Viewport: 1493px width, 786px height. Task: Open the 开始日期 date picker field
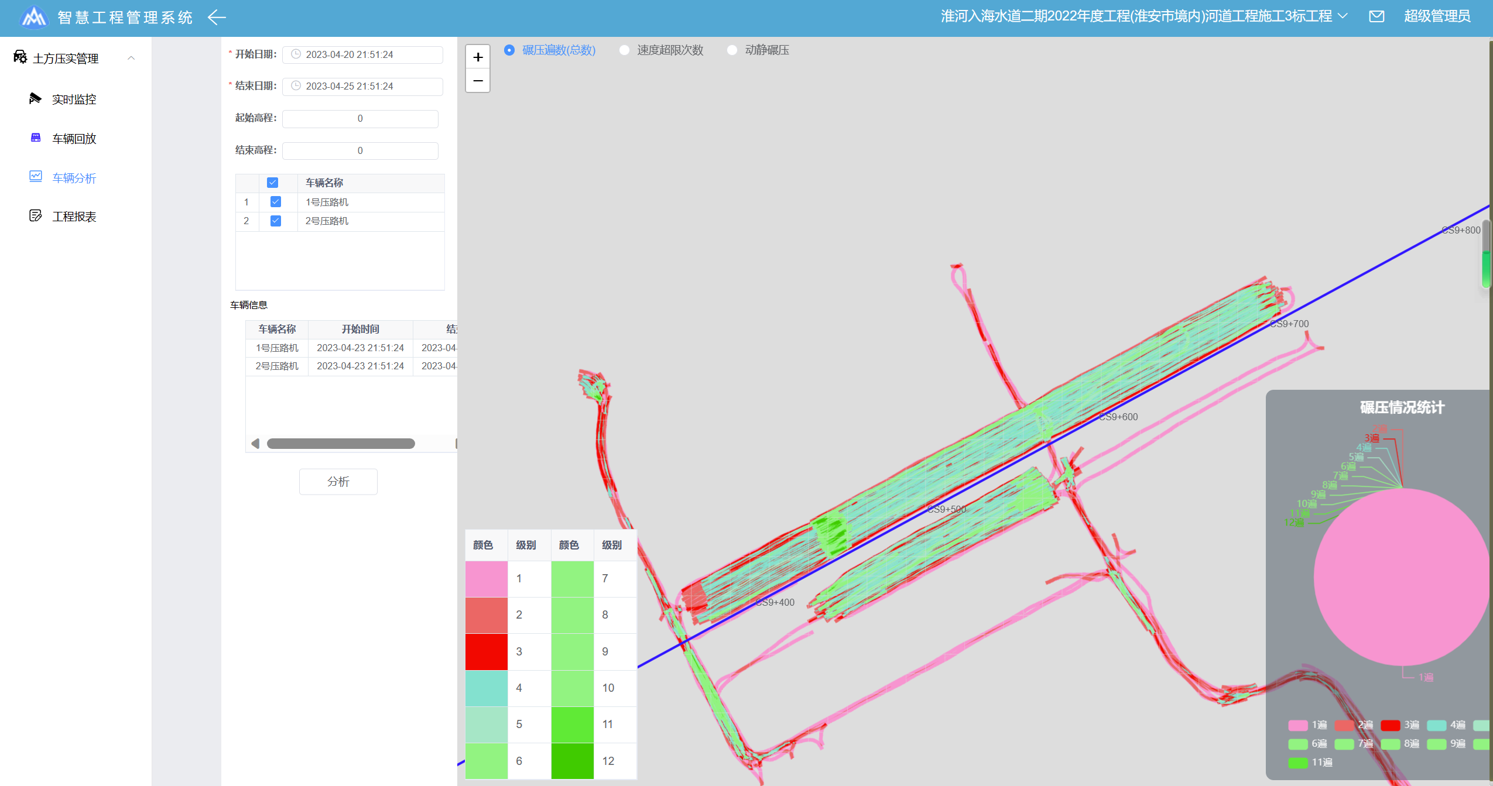coord(362,54)
